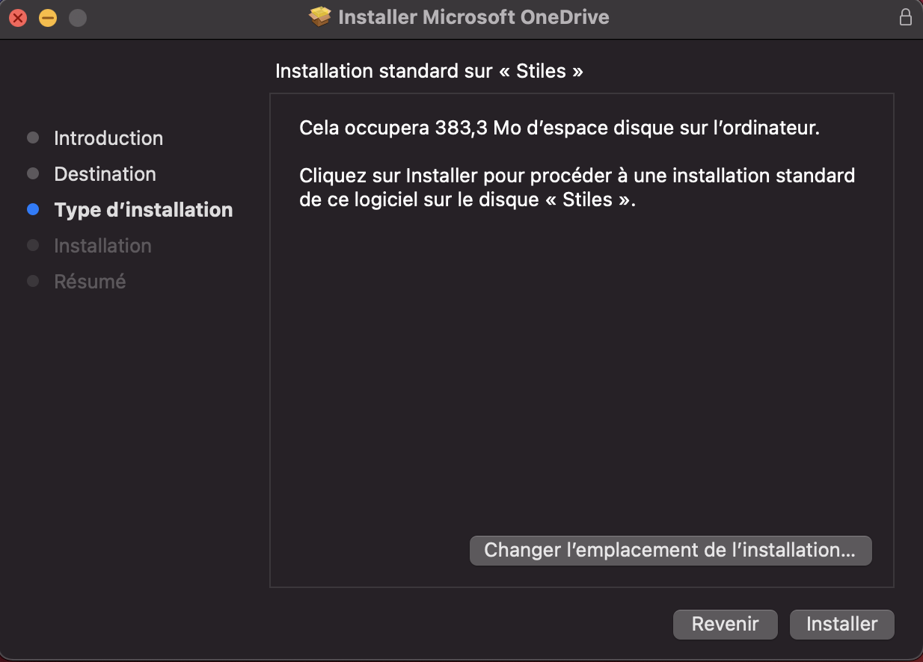The width and height of the screenshot is (923, 662).
Task: Open Changer l'emplacement de l'installation
Action: point(670,551)
